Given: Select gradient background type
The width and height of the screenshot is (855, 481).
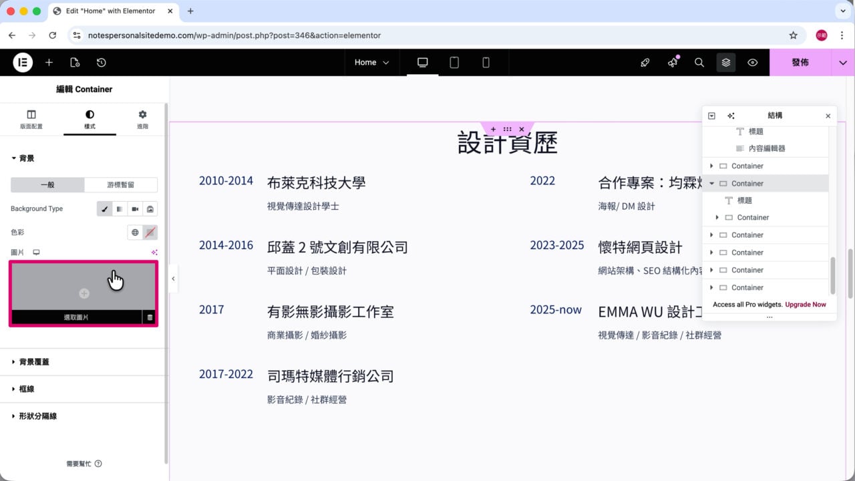Looking at the screenshot, I should (x=120, y=209).
